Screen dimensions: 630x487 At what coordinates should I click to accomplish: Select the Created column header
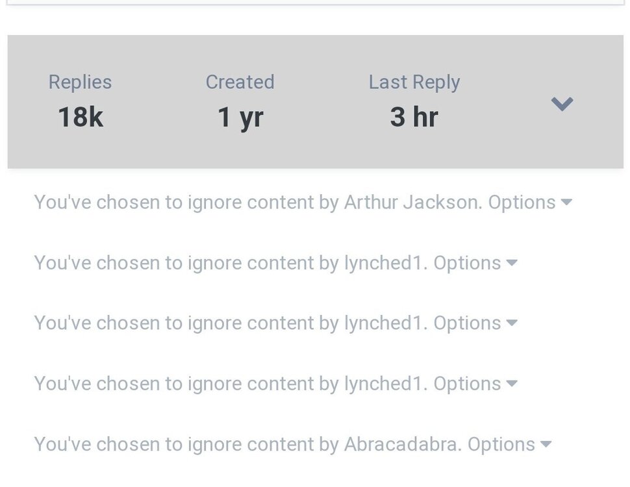point(240,82)
